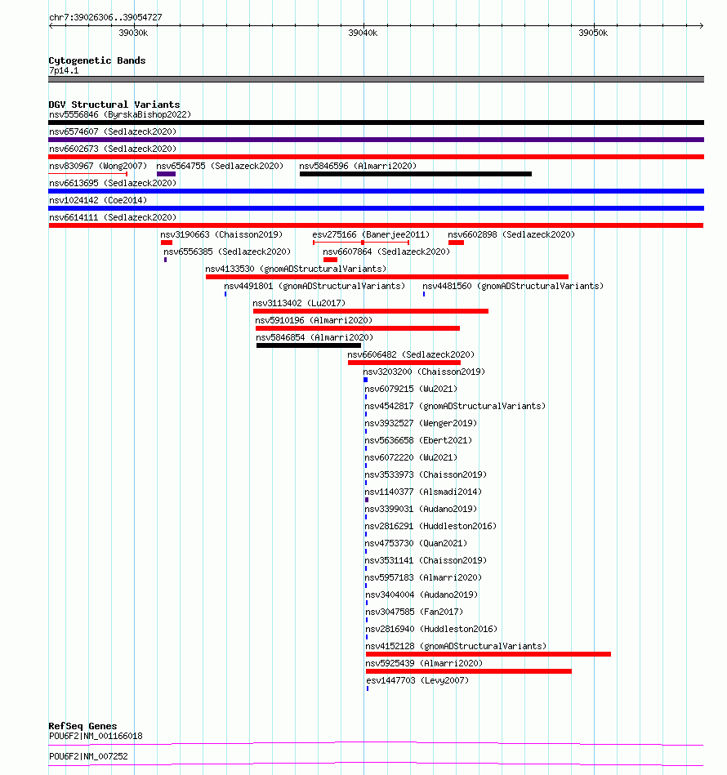
Task: Click the nsv6602673 (Sedlazeck2020) label
Action: [113, 149]
